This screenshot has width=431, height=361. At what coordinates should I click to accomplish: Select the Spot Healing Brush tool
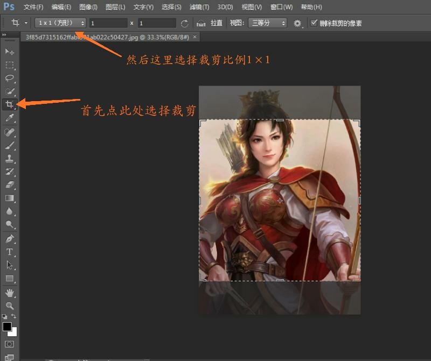[x=9, y=132]
